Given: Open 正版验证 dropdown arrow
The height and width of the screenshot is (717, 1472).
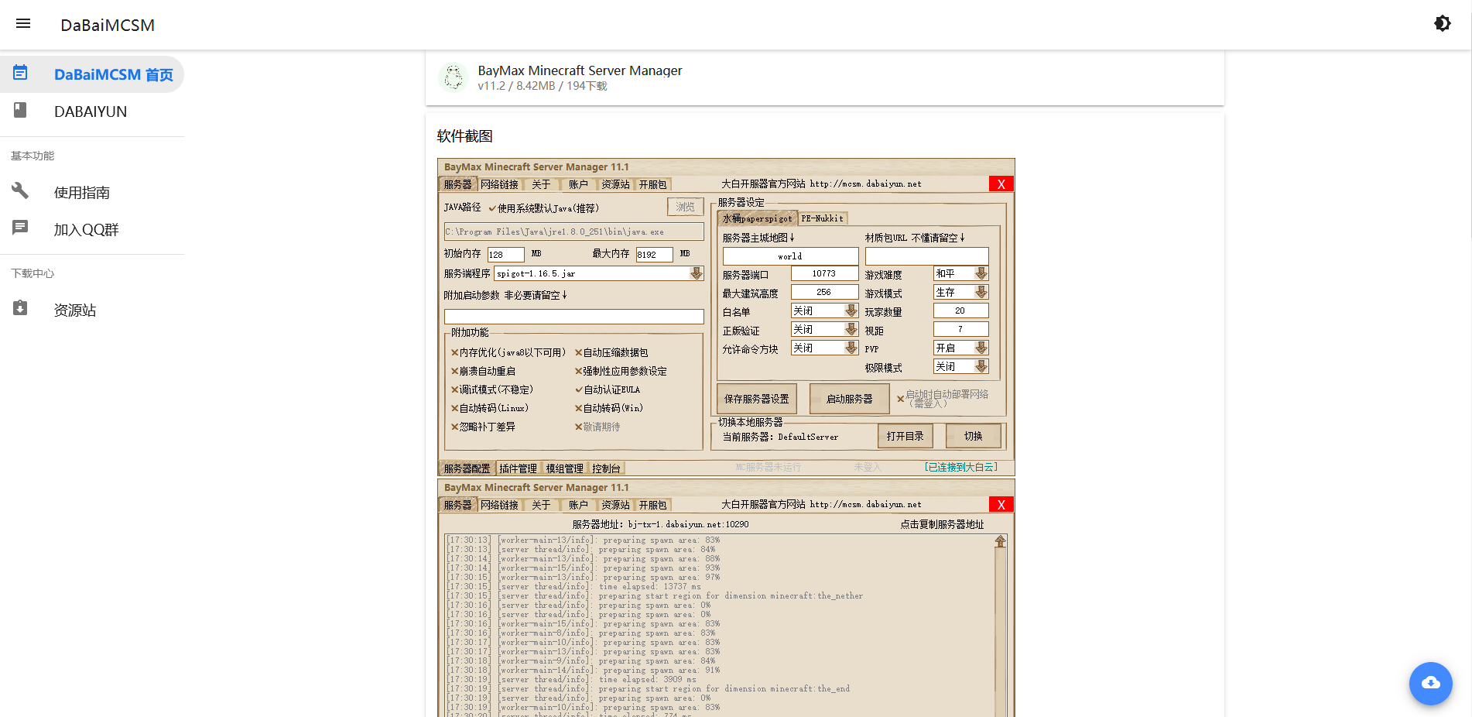Looking at the screenshot, I should click(x=851, y=329).
